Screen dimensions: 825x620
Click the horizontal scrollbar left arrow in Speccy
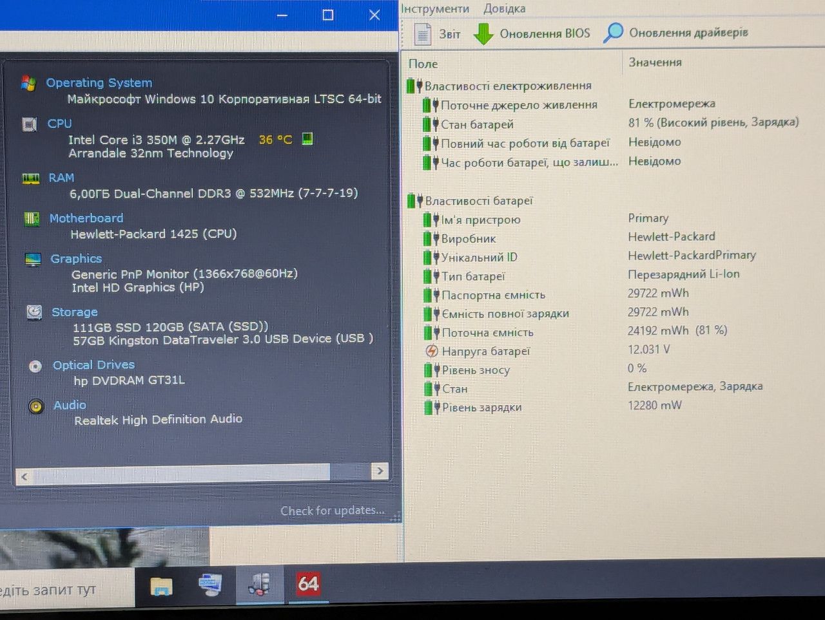(x=24, y=476)
